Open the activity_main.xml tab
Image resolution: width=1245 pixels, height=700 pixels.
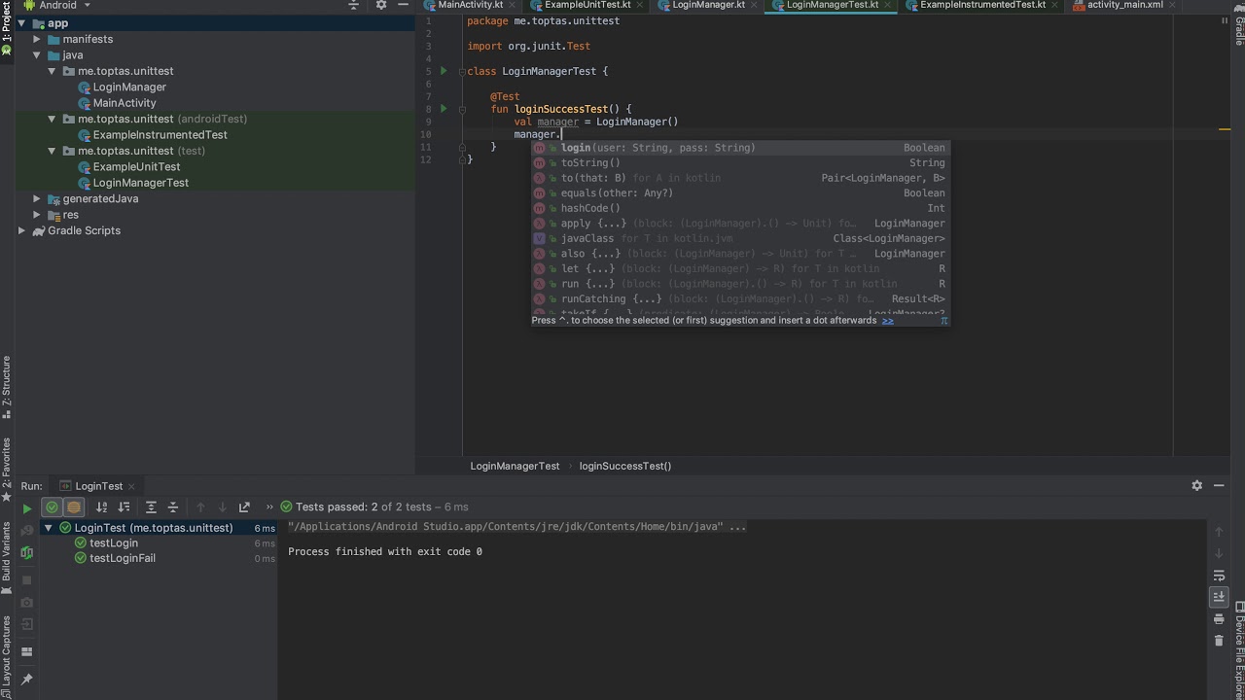1124,5
